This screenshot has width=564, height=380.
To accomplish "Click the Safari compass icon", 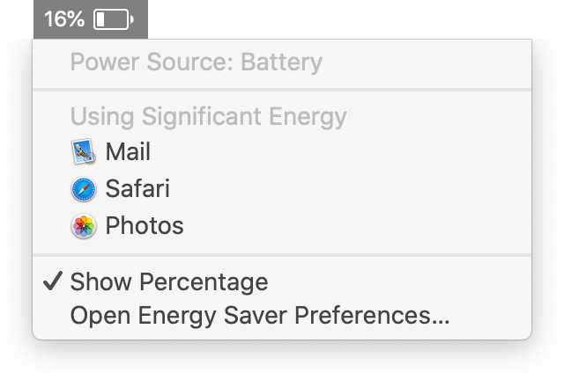I will (84, 189).
